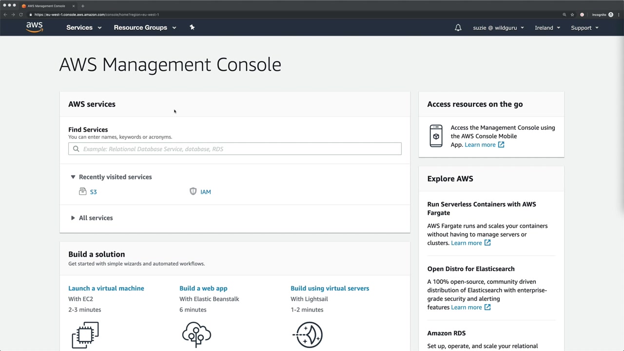Collapse the Recently visited services section
The height and width of the screenshot is (351, 624).
(x=73, y=177)
